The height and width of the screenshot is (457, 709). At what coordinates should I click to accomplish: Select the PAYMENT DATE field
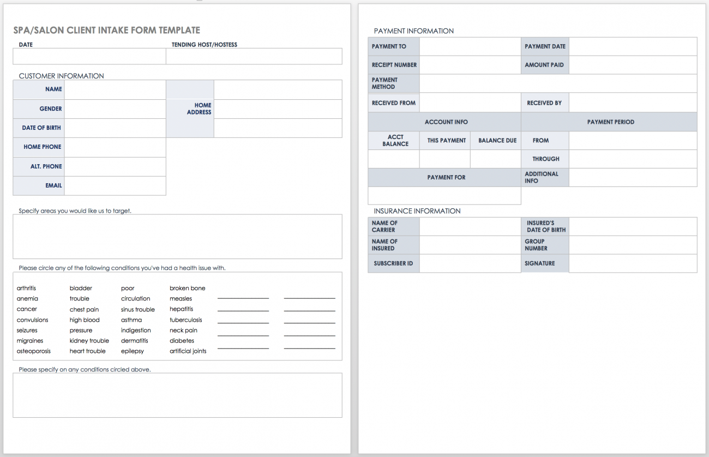(x=633, y=46)
